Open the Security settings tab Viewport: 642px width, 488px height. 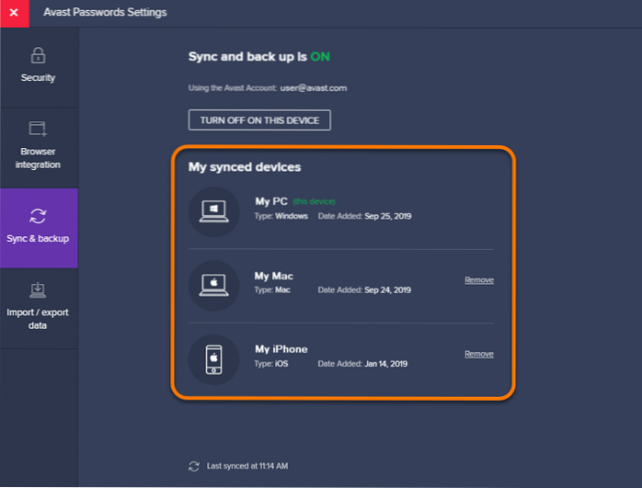coord(39,64)
